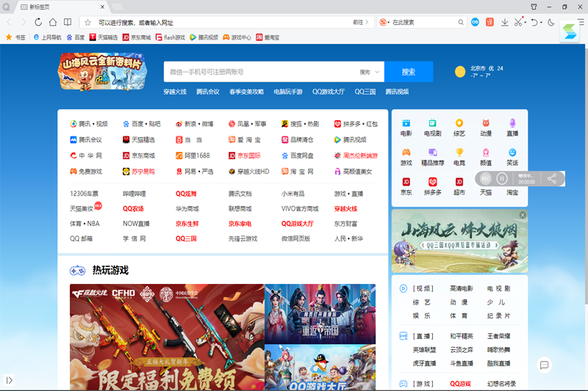
Task: Start recording with the REC button
Action: [x=486, y=179]
